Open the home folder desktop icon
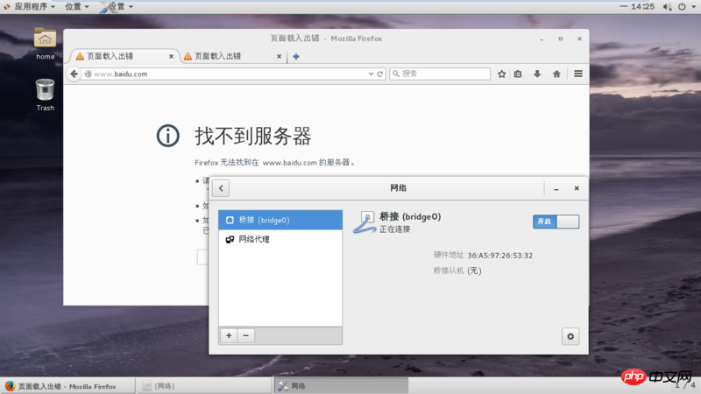The height and width of the screenshot is (394, 701). (x=46, y=43)
